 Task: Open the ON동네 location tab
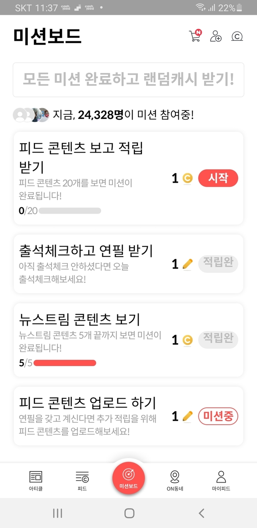click(x=175, y=481)
